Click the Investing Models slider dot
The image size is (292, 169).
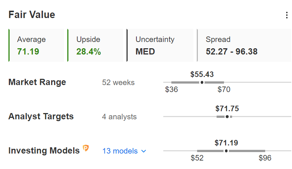[226, 151]
